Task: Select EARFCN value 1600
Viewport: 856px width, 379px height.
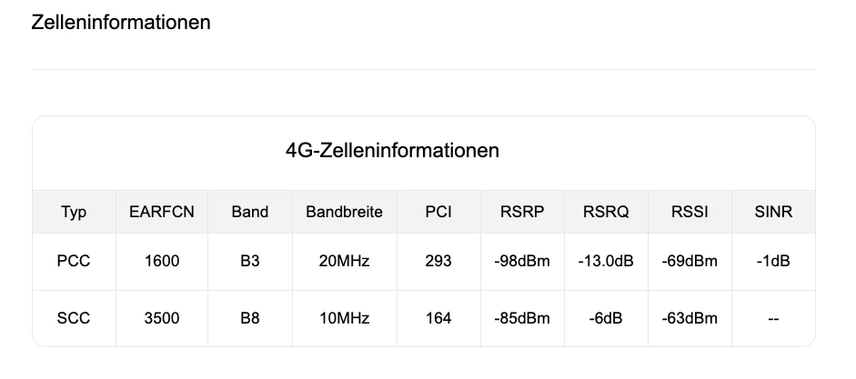Action: [x=162, y=261]
